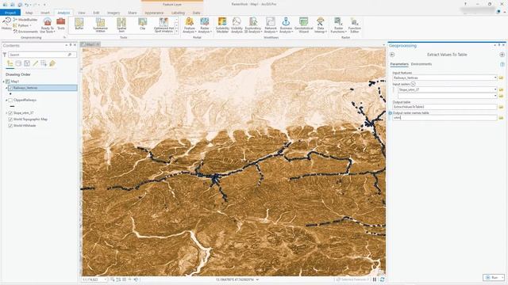Open the Raster Analysis menu
Image resolution: width=508 pixels, height=285 pixels.
pos(205,25)
